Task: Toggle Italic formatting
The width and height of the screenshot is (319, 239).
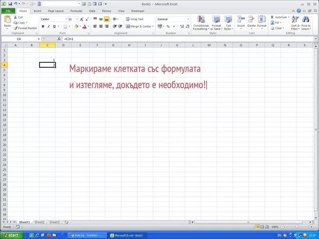Action: [x=49, y=26]
